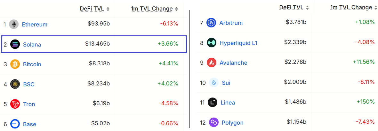The width and height of the screenshot is (378, 131).
Task: Select Solana's +3.66% change cell
Action: pyautogui.click(x=168, y=44)
